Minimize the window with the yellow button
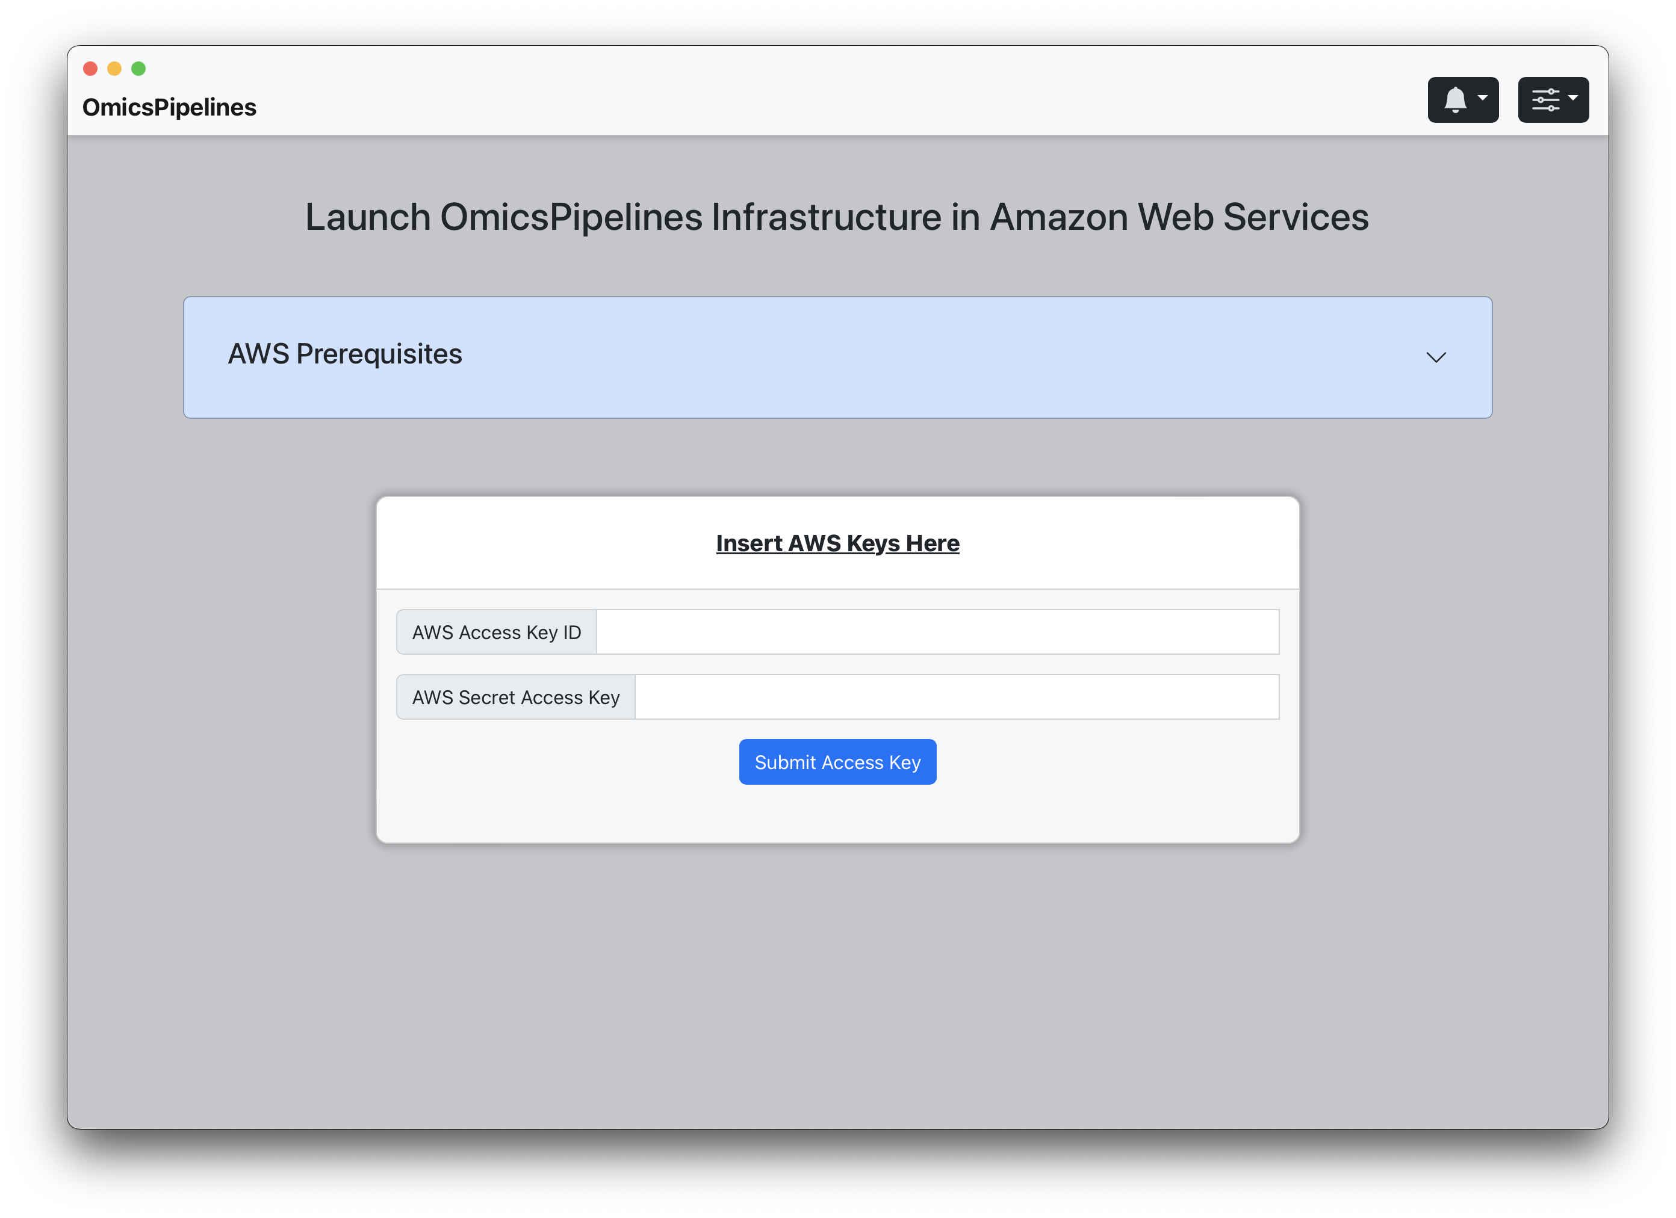Image resolution: width=1676 pixels, height=1218 pixels. (114, 69)
